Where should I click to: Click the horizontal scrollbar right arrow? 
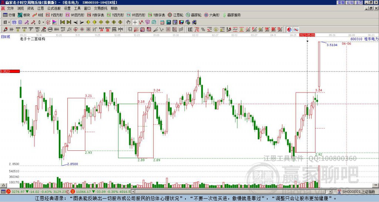tap(330, 192)
